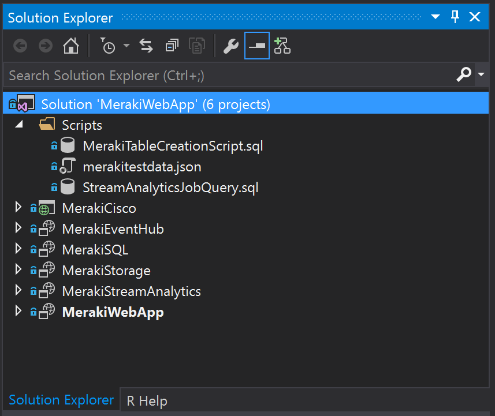Click Sync with Active Document arrows
The width and height of the screenshot is (495, 416).
pyautogui.click(x=146, y=46)
